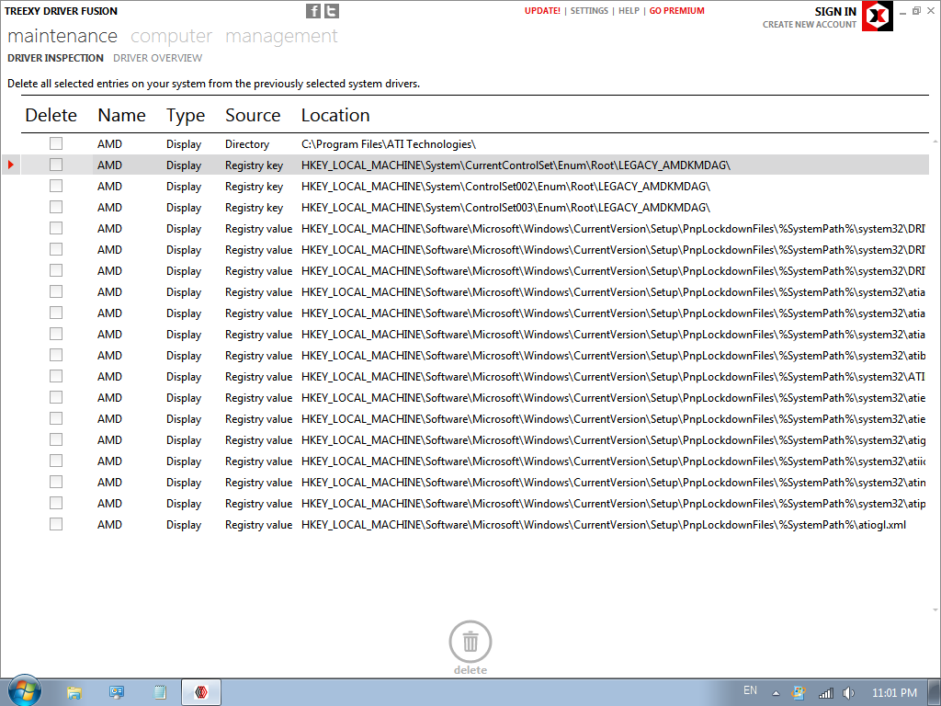Tick checkbox for ControlSet002 LEGACY_AMDKMDAG key
Viewport: 941px width, 706px height.
point(56,186)
